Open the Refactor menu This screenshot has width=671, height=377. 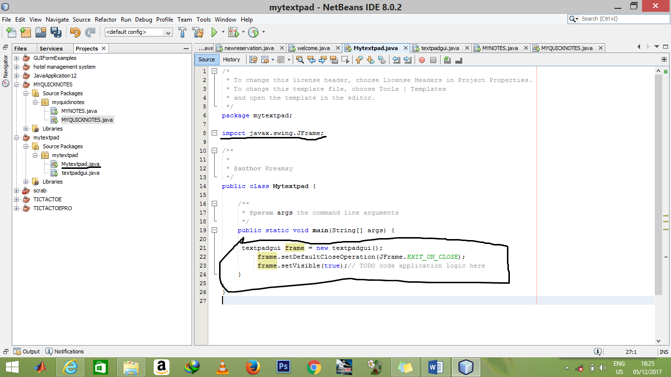[x=106, y=20]
